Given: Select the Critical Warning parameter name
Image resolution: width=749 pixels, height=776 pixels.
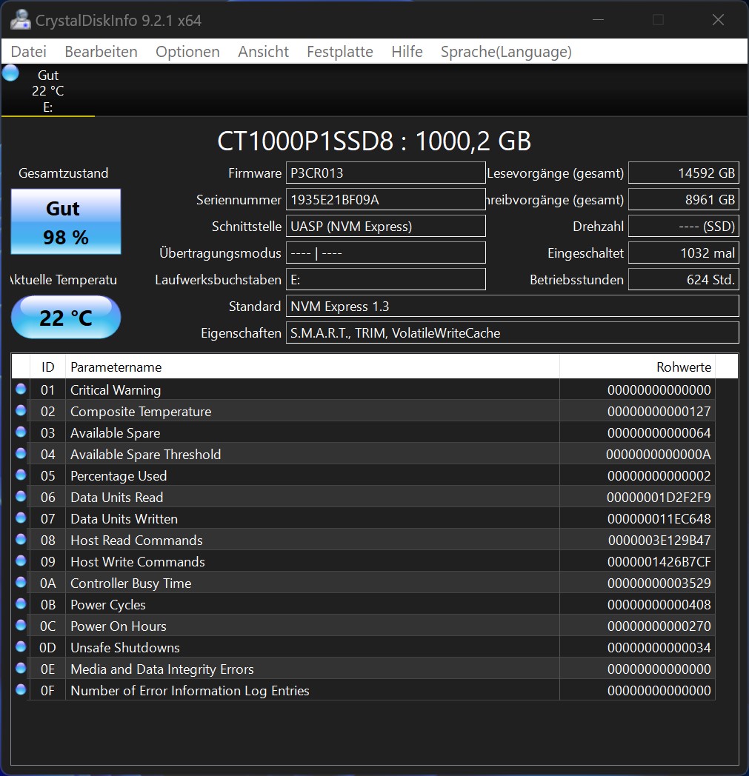Looking at the screenshot, I should click(116, 390).
